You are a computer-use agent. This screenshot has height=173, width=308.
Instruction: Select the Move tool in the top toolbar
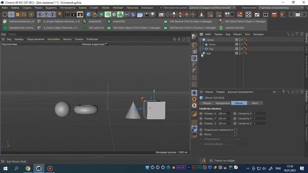(11, 14)
